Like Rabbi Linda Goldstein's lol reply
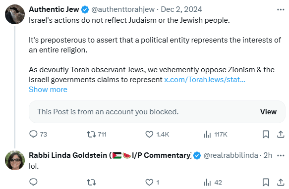Screen dimensions: 289x189 152,183
